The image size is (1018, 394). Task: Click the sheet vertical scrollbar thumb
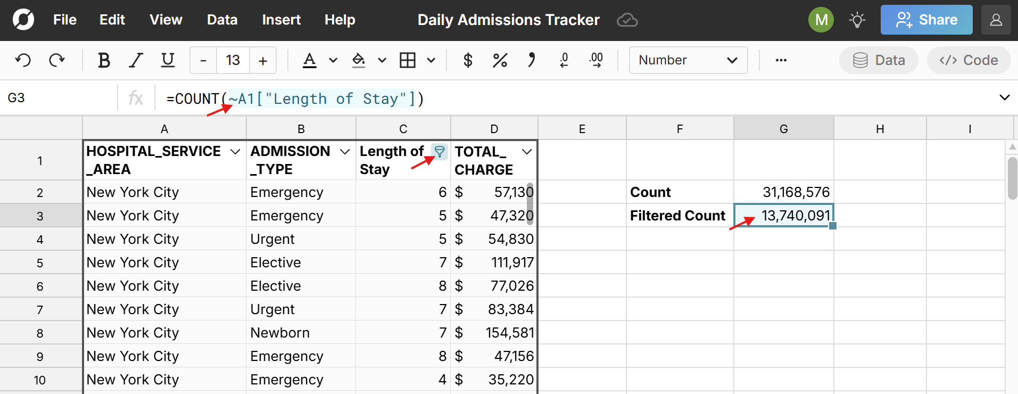coord(1012,178)
